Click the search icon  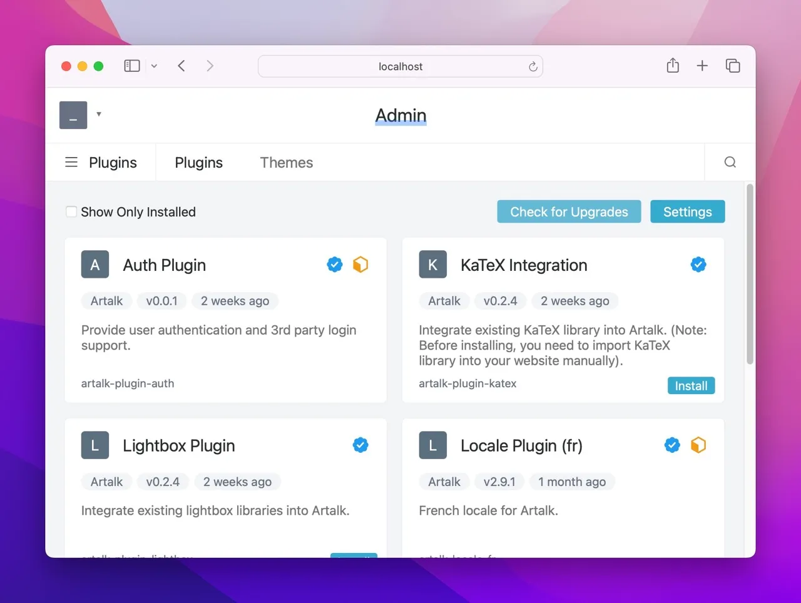[730, 162]
